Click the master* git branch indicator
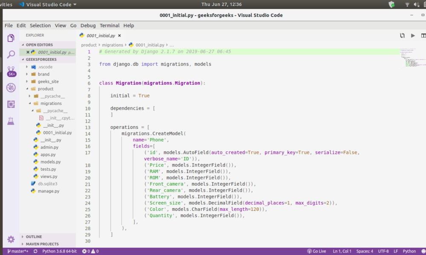426x255 pixels. click(17, 251)
